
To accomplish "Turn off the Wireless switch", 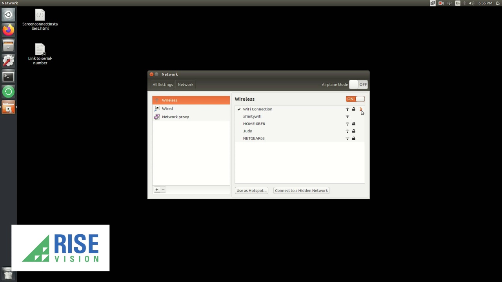I will point(355,99).
